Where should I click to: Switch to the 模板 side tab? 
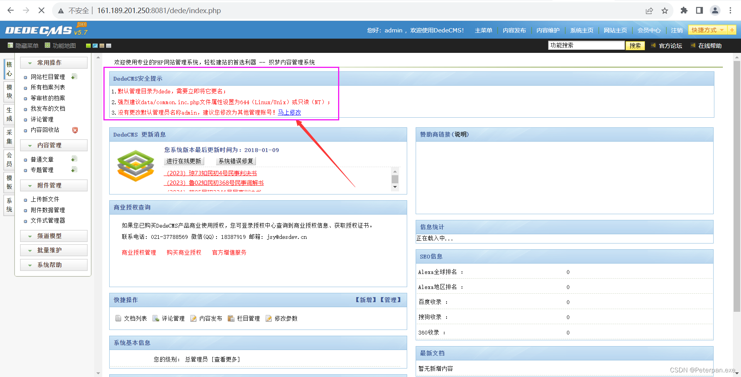tap(9, 182)
